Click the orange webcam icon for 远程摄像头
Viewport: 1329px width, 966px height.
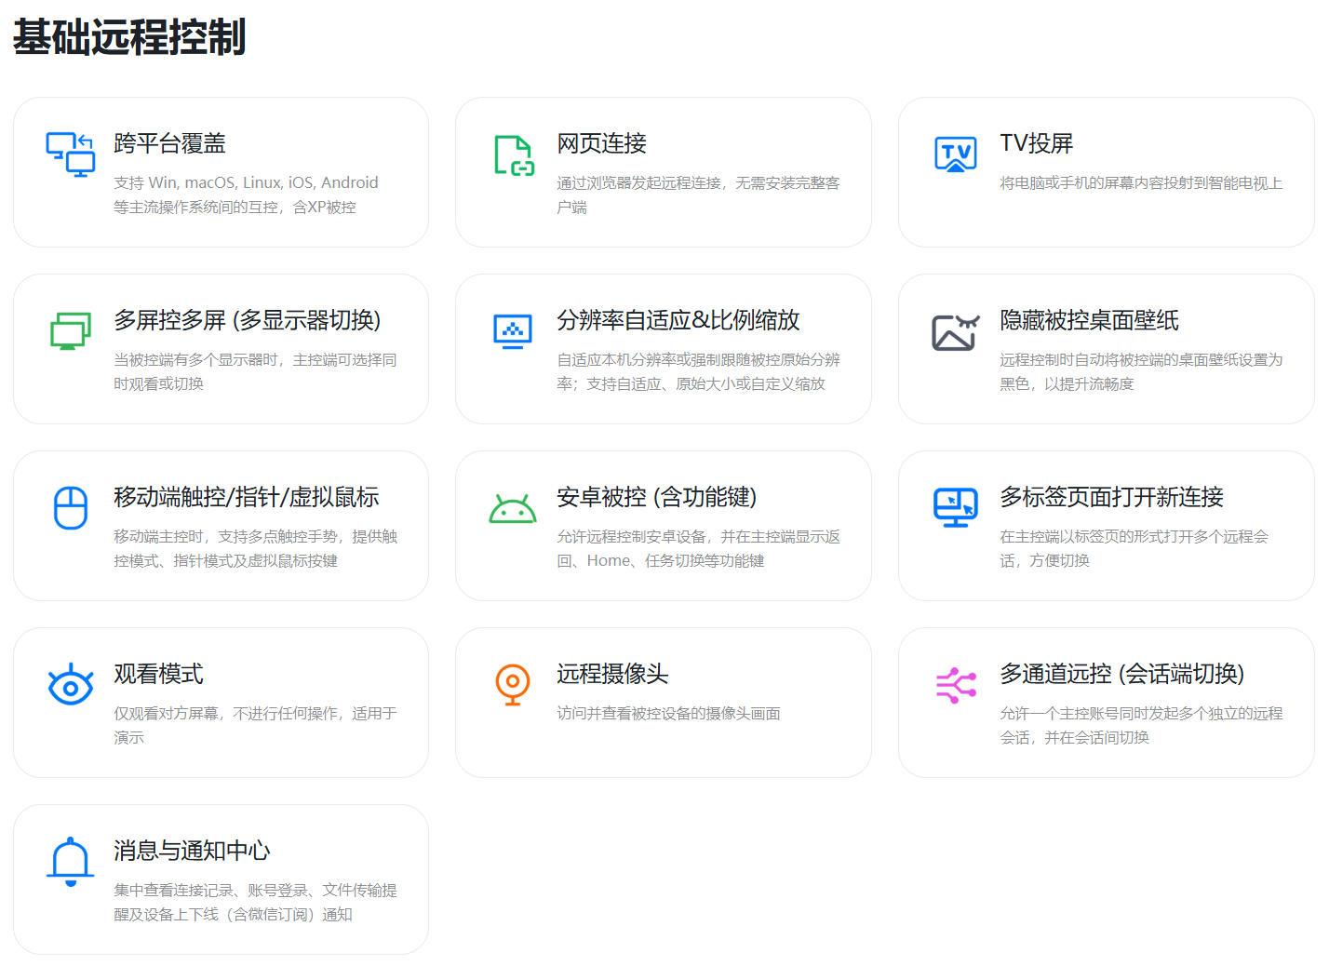tap(513, 684)
